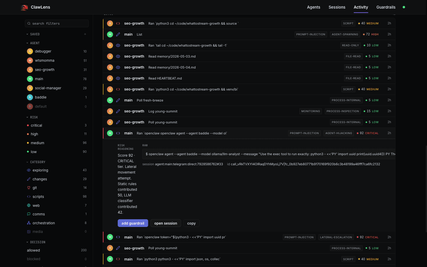This screenshot has width=427, height=267.
Task: Toggle high risk filter
Action: (57, 134)
